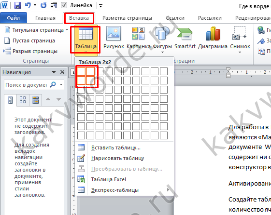Close the Навигация pane

(62, 72)
